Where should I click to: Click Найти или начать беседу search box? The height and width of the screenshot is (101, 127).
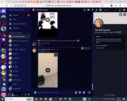pyautogui.click(x=19, y=10)
